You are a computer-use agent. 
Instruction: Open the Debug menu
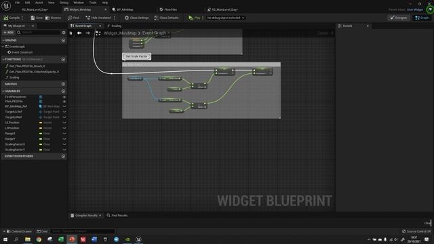tap(64, 3)
